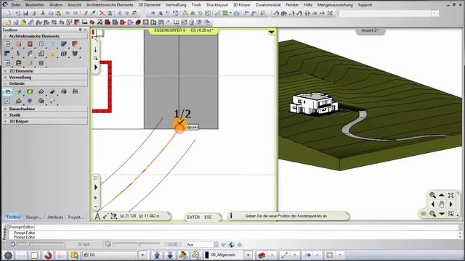Click the ENTER button
This screenshot has height=261, width=465.
(x=193, y=217)
